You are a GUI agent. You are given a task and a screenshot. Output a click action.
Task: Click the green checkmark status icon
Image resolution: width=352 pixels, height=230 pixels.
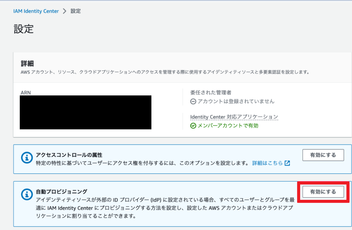[193, 126]
